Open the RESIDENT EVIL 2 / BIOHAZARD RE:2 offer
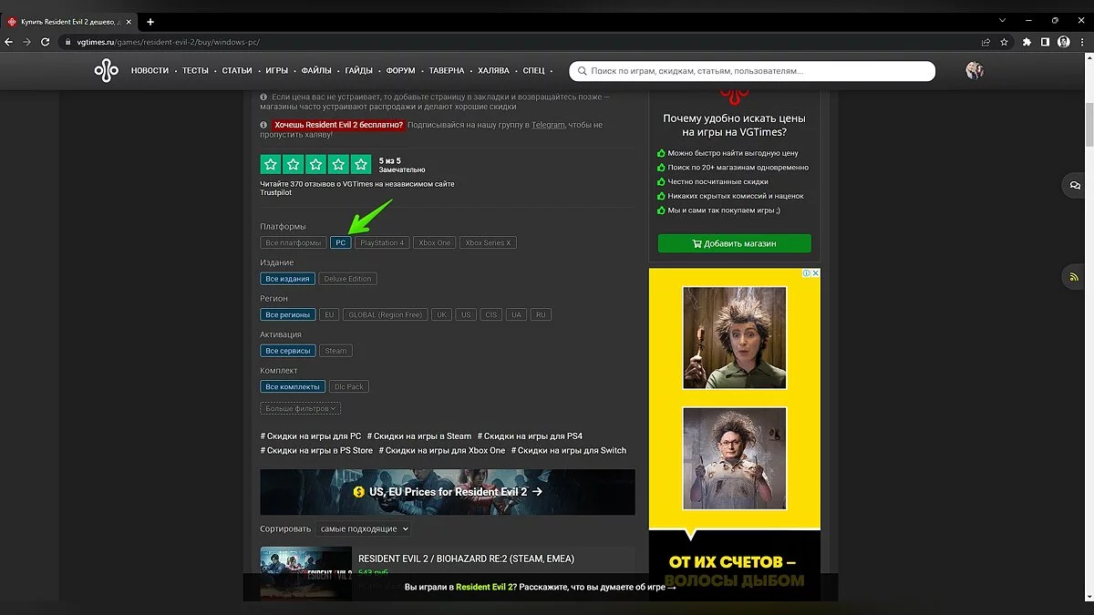The height and width of the screenshot is (615, 1094). 466,559
